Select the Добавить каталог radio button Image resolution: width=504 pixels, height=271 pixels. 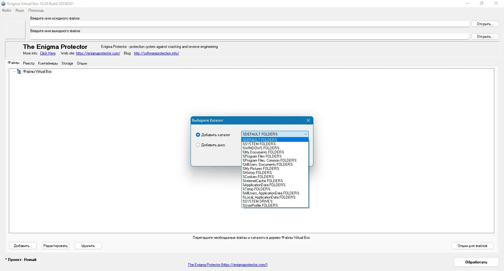pos(198,135)
